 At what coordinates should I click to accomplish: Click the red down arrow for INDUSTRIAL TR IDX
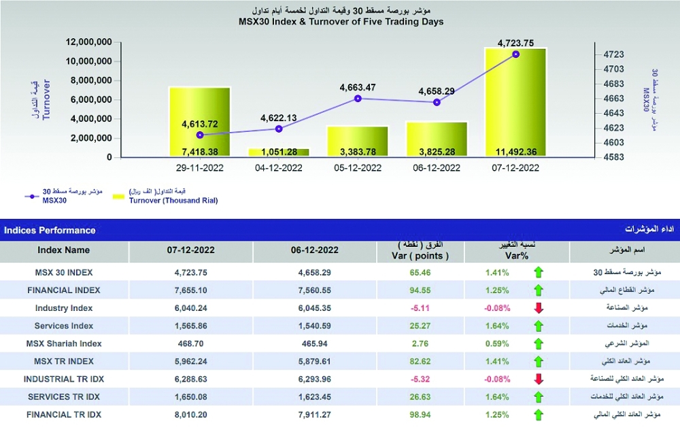(x=539, y=379)
